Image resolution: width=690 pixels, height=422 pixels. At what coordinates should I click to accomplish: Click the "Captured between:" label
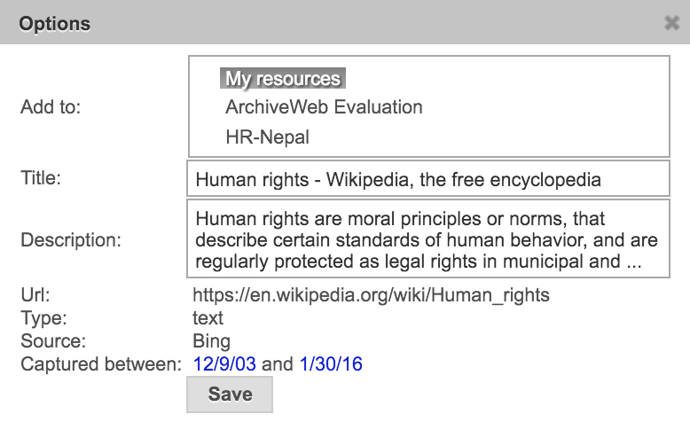point(100,364)
